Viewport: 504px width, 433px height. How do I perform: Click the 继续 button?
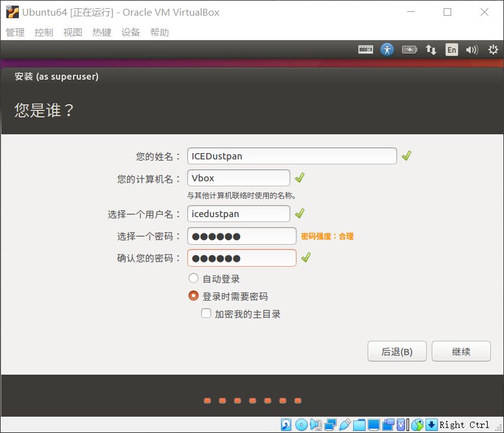click(461, 351)
